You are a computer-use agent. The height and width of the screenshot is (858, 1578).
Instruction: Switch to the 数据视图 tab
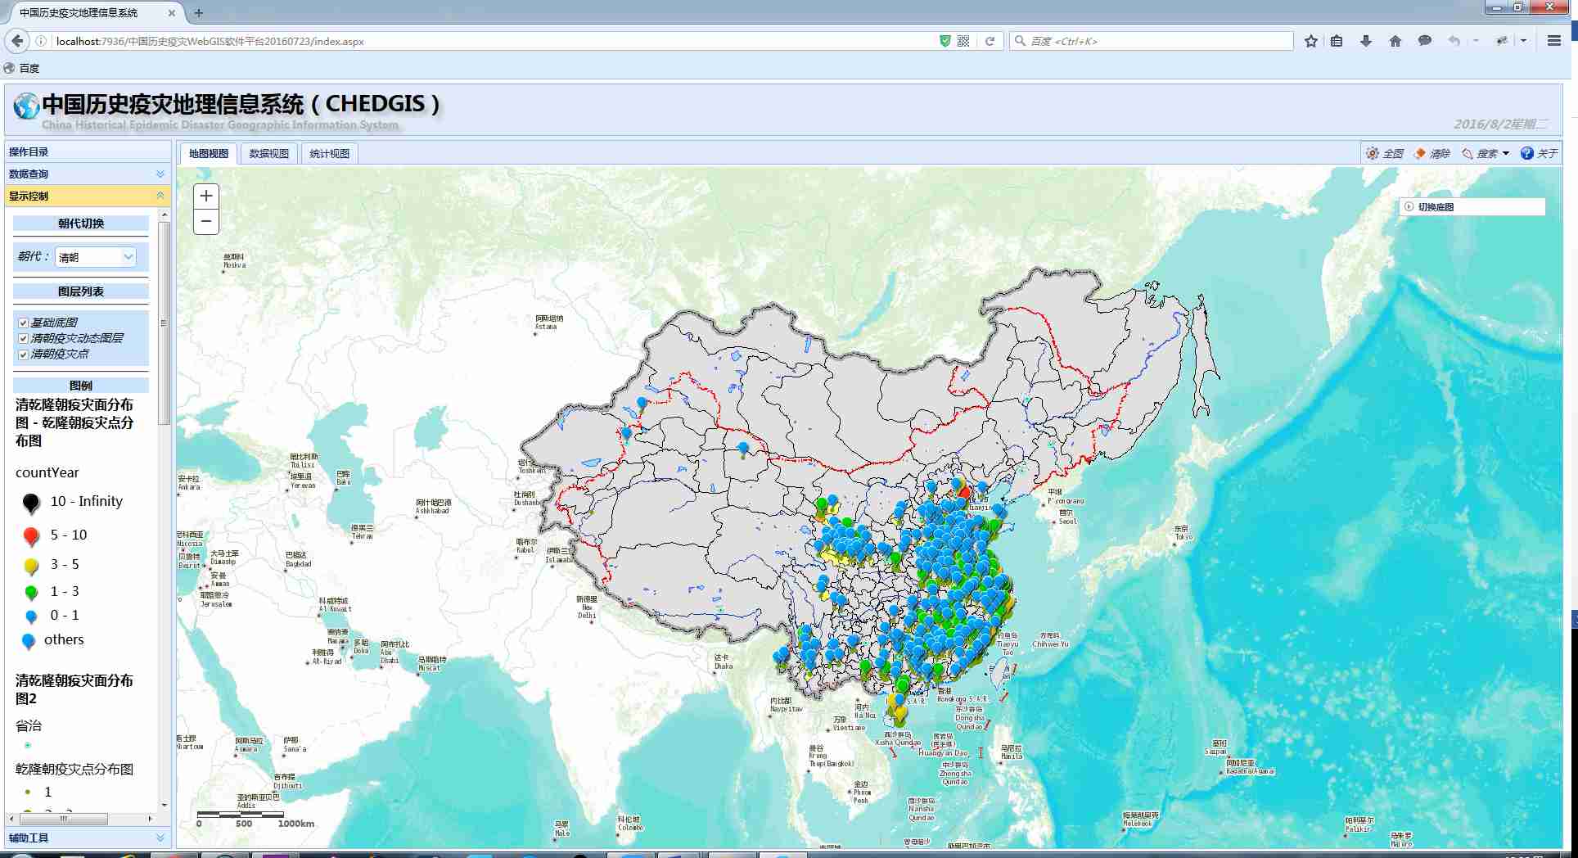click(x=268, y=154)
